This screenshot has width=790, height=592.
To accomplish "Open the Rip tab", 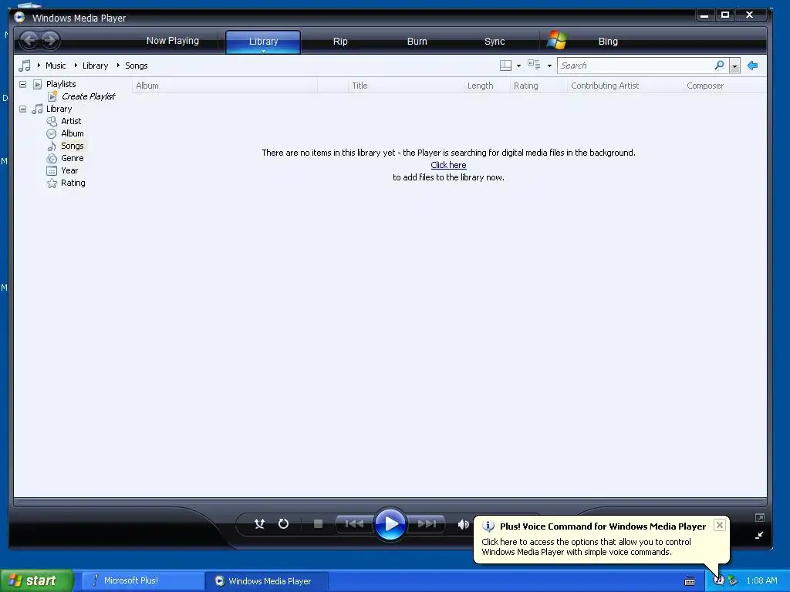I will [x=340, y=42].
